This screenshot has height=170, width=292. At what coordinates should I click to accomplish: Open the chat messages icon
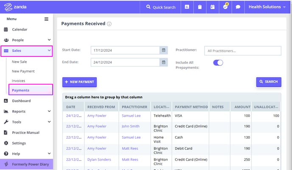tap(238, 7)
